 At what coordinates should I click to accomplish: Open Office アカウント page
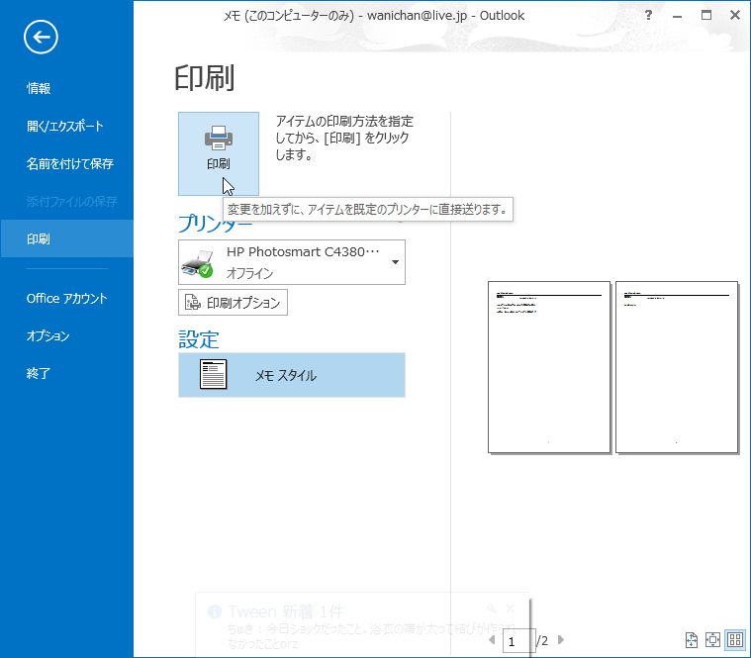66,299
